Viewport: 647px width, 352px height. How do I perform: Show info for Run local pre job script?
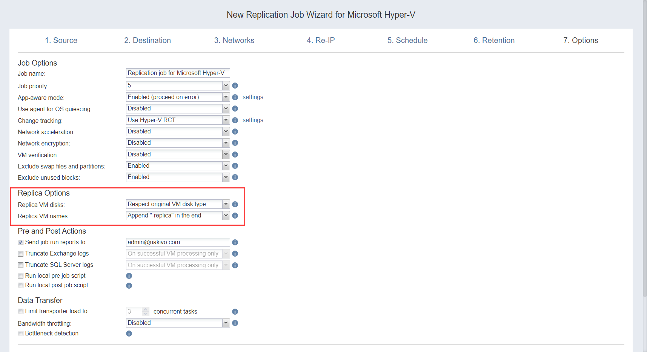(x=129, y=276)
